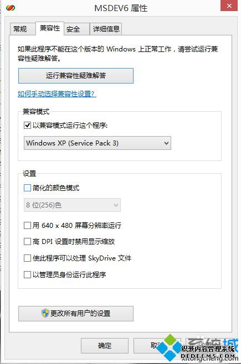Uncheck 以兼容模式运行这个程序 checkbox
The height and width of the screenshot is (364, 241).
(x=27, y=126)
